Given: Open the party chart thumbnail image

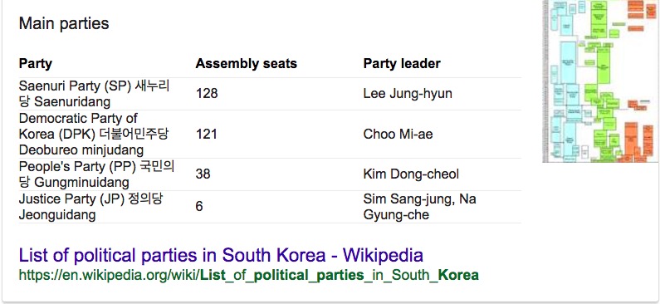Looking at the screenshot, I should pyautogui.click(x=601, y=81).
